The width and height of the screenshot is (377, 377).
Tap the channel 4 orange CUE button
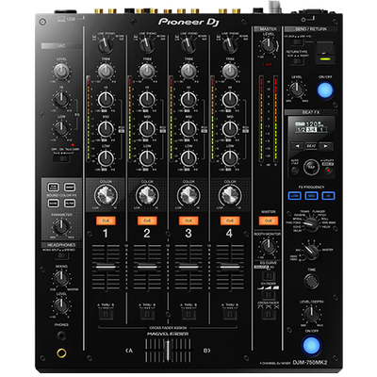(230, 221)
